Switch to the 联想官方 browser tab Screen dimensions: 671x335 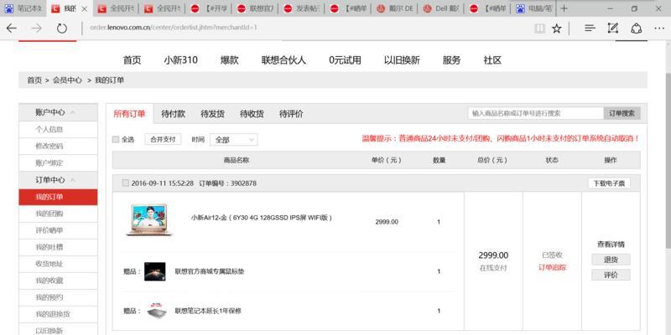click(x=255, y=8)
